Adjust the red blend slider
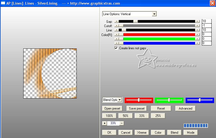The width and height of the screenshot is (216, 138). pyautogui.click(x=139, y=100)
